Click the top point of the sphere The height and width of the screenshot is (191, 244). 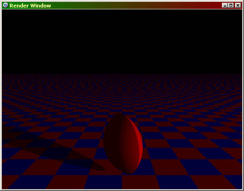tap(120, 114)
